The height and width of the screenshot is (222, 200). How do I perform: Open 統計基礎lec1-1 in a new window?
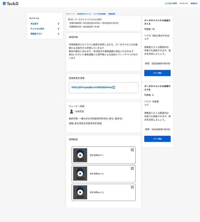[132, 150]
